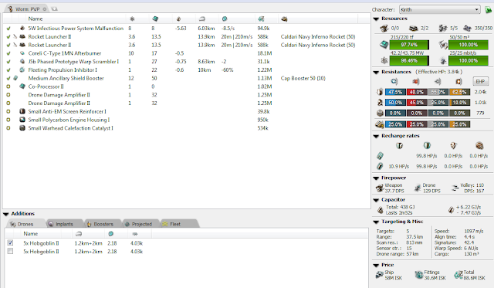Click the Medium Ancillary Shield Booster module icon
The height and width of the screenshot is (288, 494).
coord(15,78)
